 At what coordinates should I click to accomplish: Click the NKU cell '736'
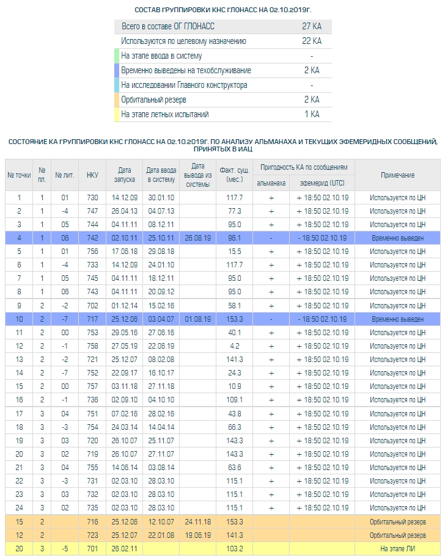[x=92, y=400]
